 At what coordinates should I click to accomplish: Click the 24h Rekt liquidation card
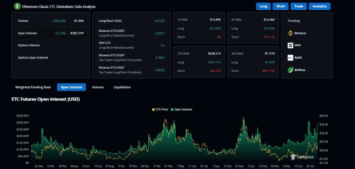(253, 62)
